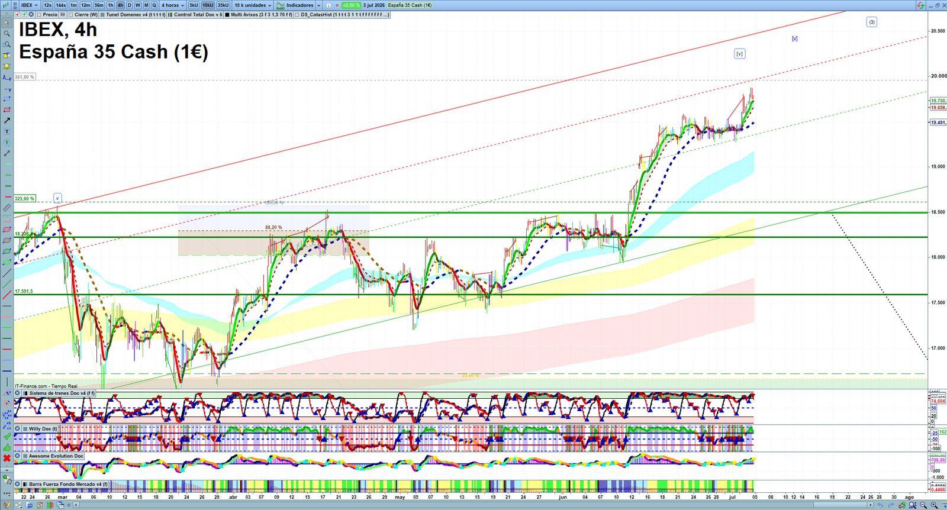Set history to 10kU
This screenshot has height=510, width=947.
[208, 5]
